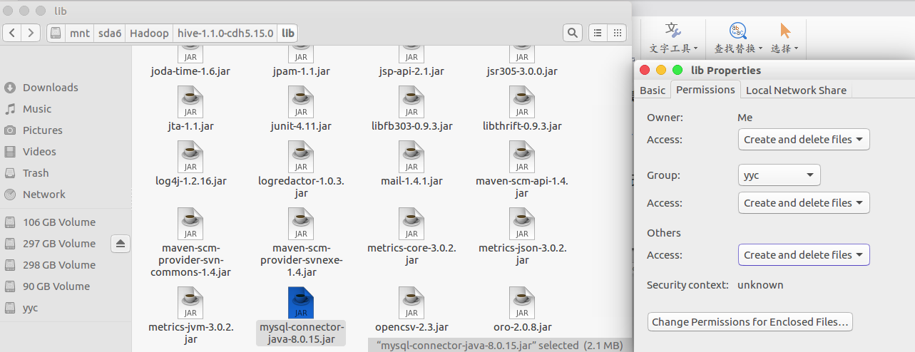
Task: Open Others access dropdown
Action: pos(804,255)
